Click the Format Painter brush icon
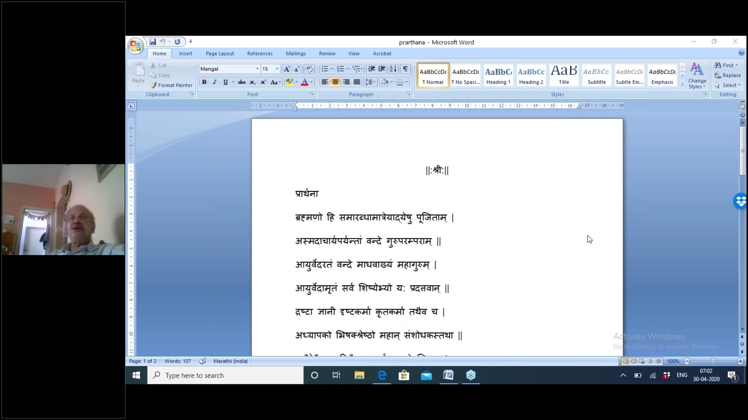This screenshot has width=748, height=420. [x=153, y=85]
